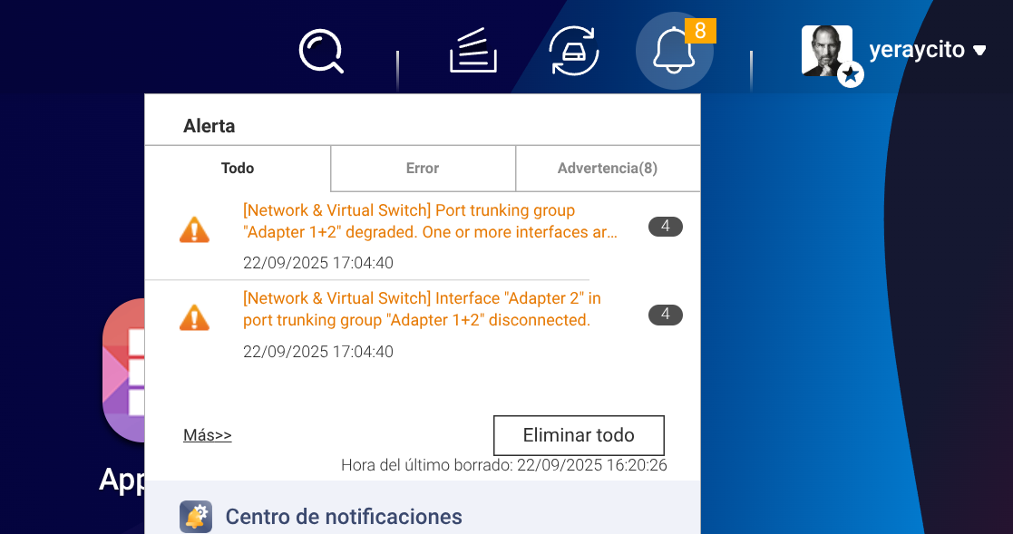
Task: Open the port trunking group degraded alert
Action: [430, 221]
